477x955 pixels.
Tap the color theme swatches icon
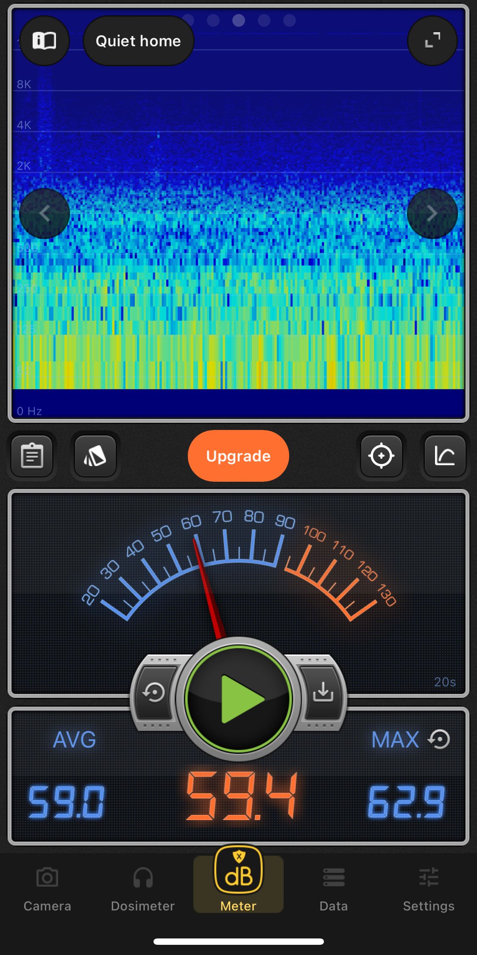(95, 456)
